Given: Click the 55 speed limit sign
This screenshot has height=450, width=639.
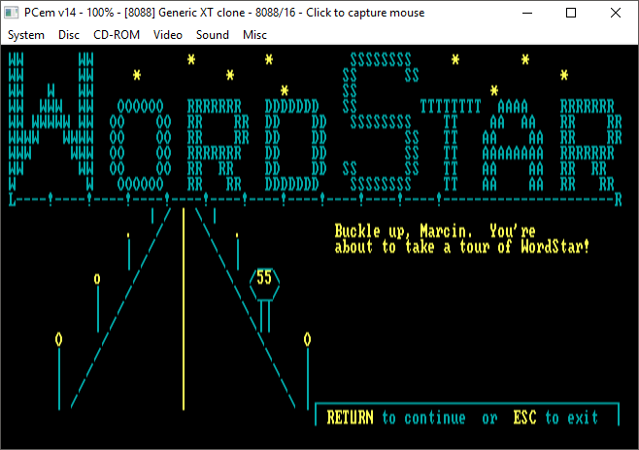Looking at the screenshot, I should (264, 284).
